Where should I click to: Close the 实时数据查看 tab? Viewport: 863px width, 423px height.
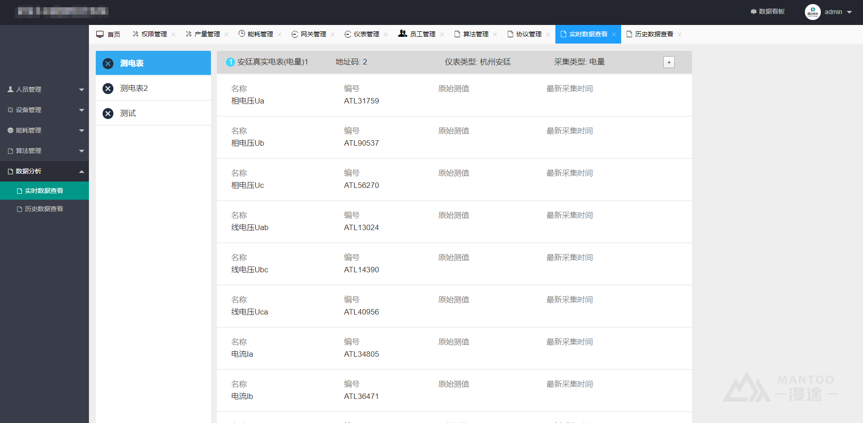614,34
